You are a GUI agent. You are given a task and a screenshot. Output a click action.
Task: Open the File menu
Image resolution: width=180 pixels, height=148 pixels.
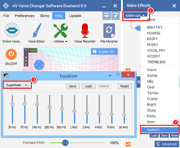pyautogui.click(x=6, y=16)
